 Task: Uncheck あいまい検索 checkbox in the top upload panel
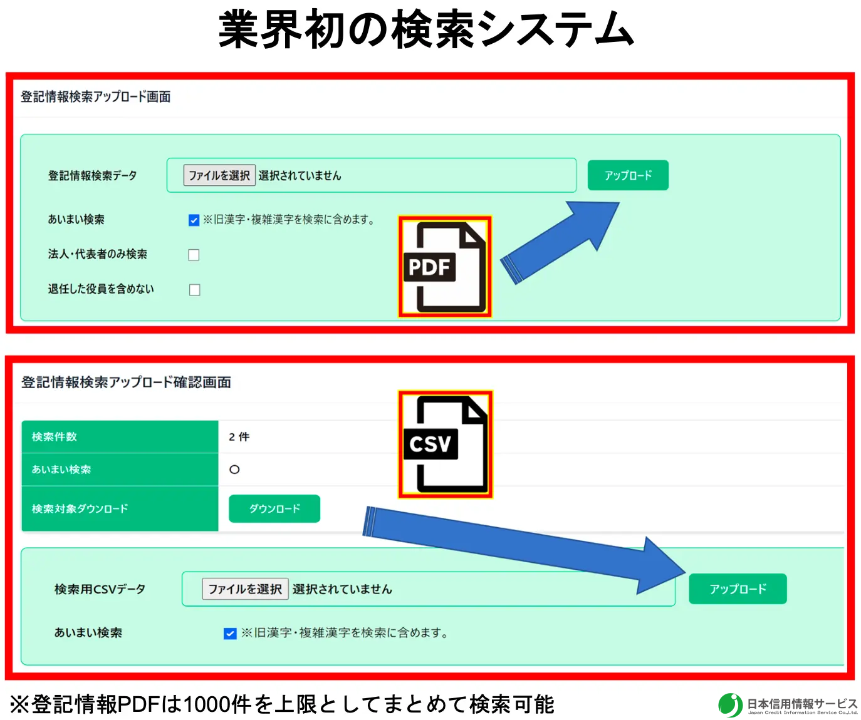[x=194, y=220]
